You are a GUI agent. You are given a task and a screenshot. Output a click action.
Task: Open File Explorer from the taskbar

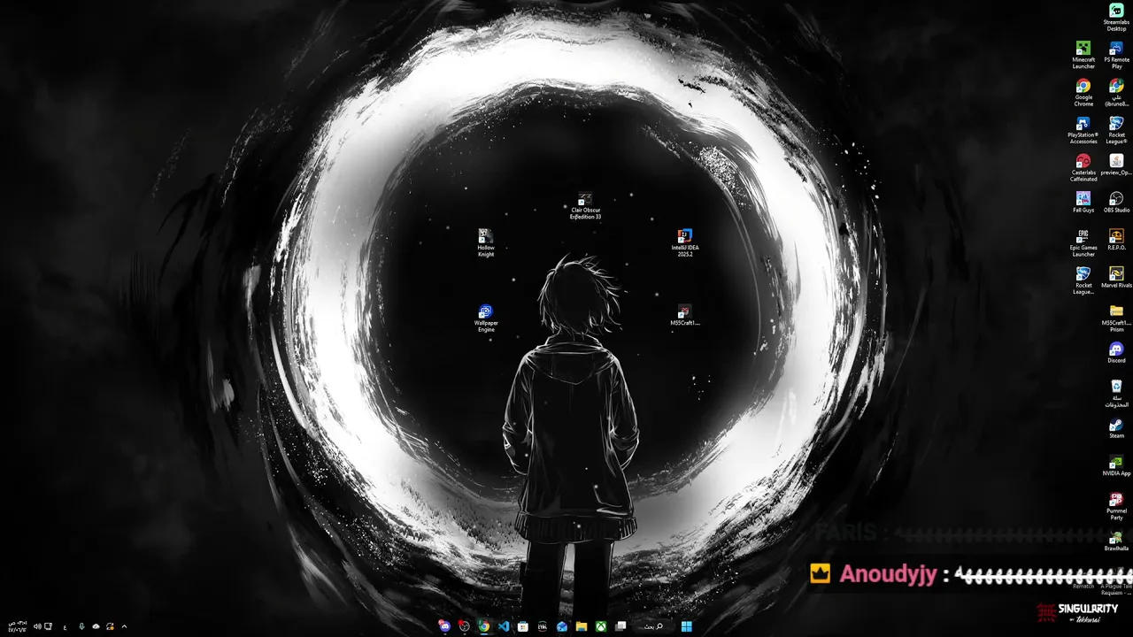(582, 626)
